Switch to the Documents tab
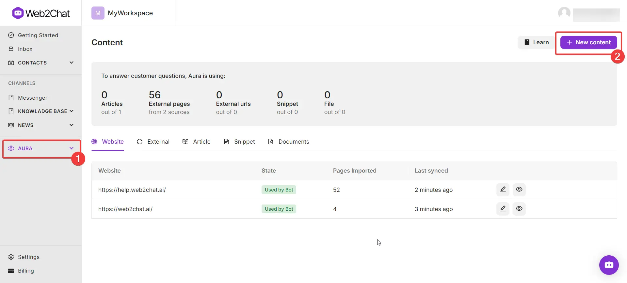The width and height of the screenshot is (627, 283). click(x=289, y=142)
